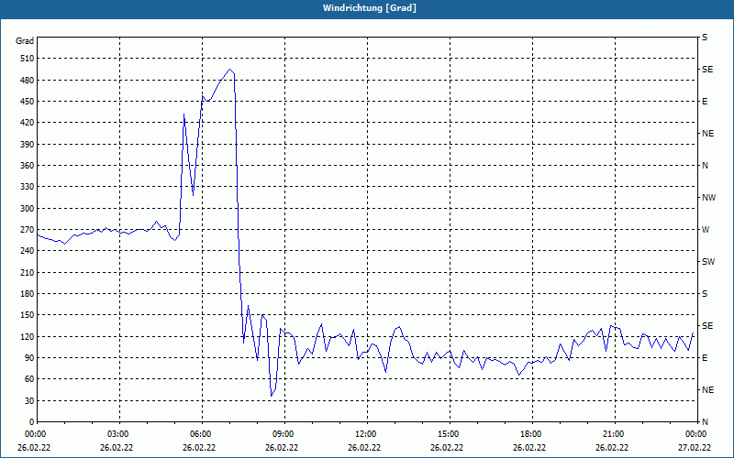Click the 0 value on the degree axis
Viewport: 734px width, 458px height.
click(31, 422)
